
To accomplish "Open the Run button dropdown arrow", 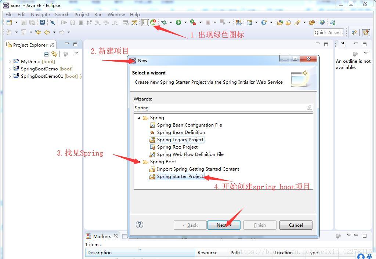I will tap(185, 22).
